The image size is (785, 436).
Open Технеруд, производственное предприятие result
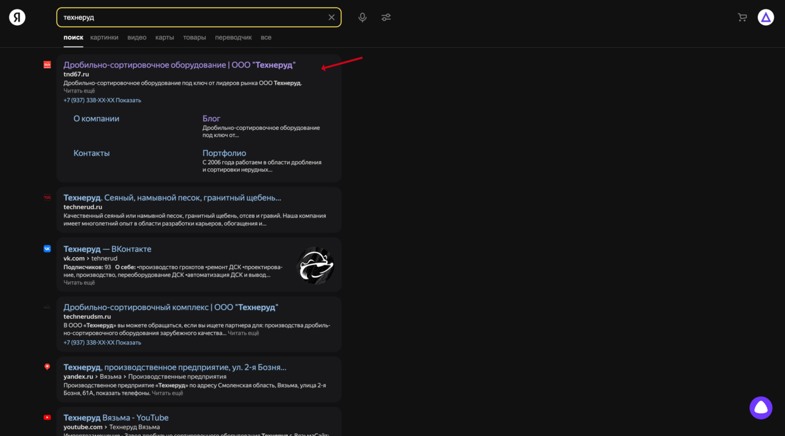coord(175,367)
